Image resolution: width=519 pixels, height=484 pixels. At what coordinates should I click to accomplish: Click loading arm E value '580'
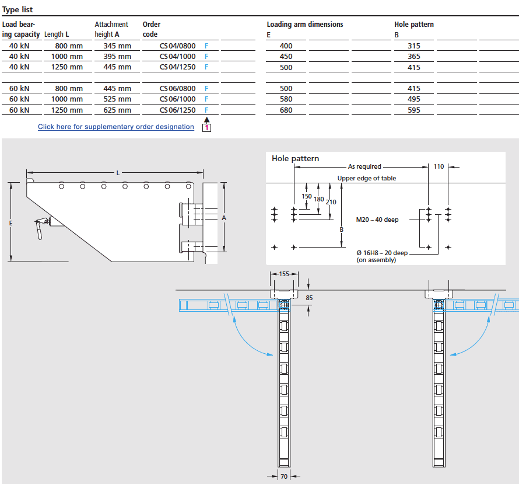(x=286, y=99)
